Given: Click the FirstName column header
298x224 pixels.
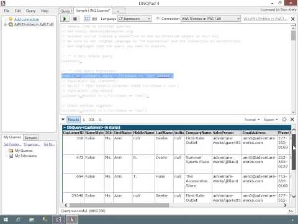Looking at the screenshot, I should pos(122,133).
